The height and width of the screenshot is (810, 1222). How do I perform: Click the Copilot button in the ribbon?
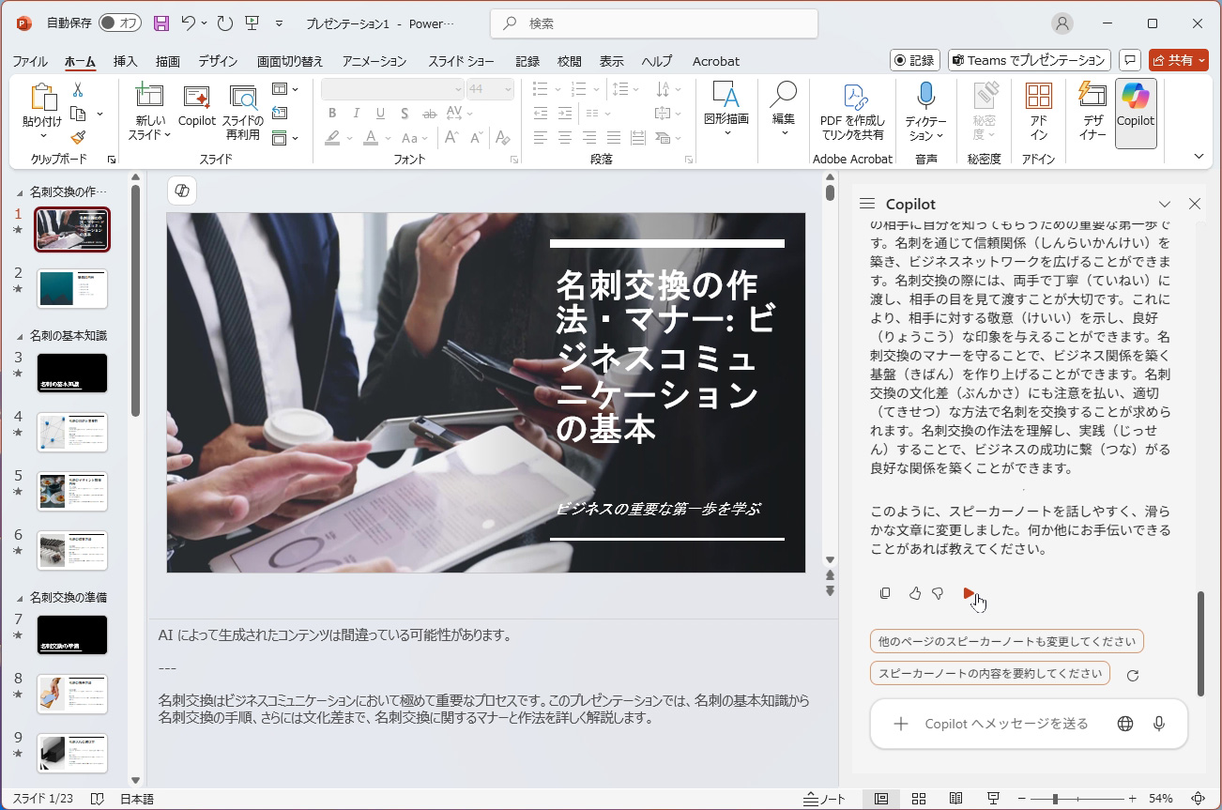click(x=1136, y=113)
